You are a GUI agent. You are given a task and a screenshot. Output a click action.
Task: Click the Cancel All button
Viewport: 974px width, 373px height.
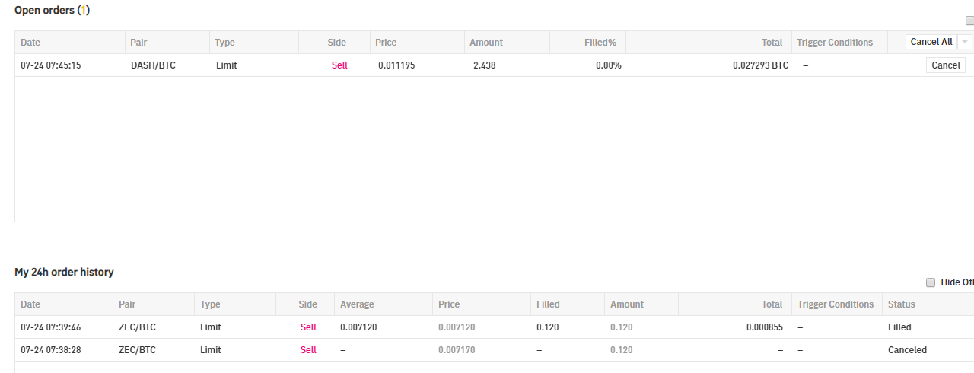[931, 42]
